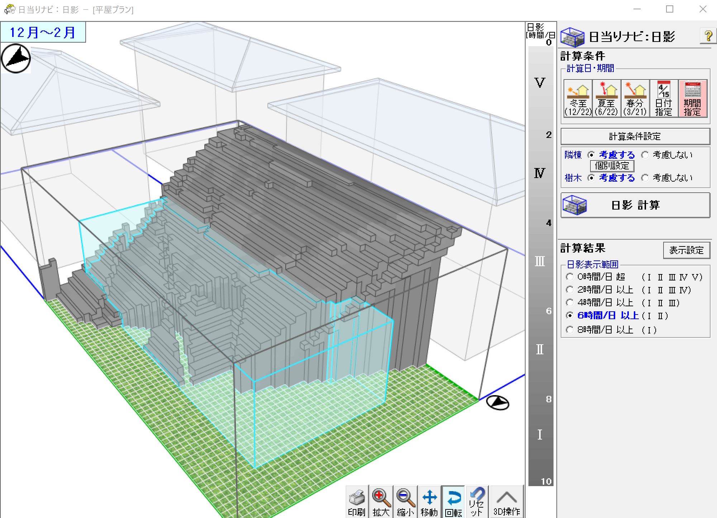Viewport: 717px width, 518px height.
Task: Click level Ⅳ on the shadow scale
Action: click(540, 173)
